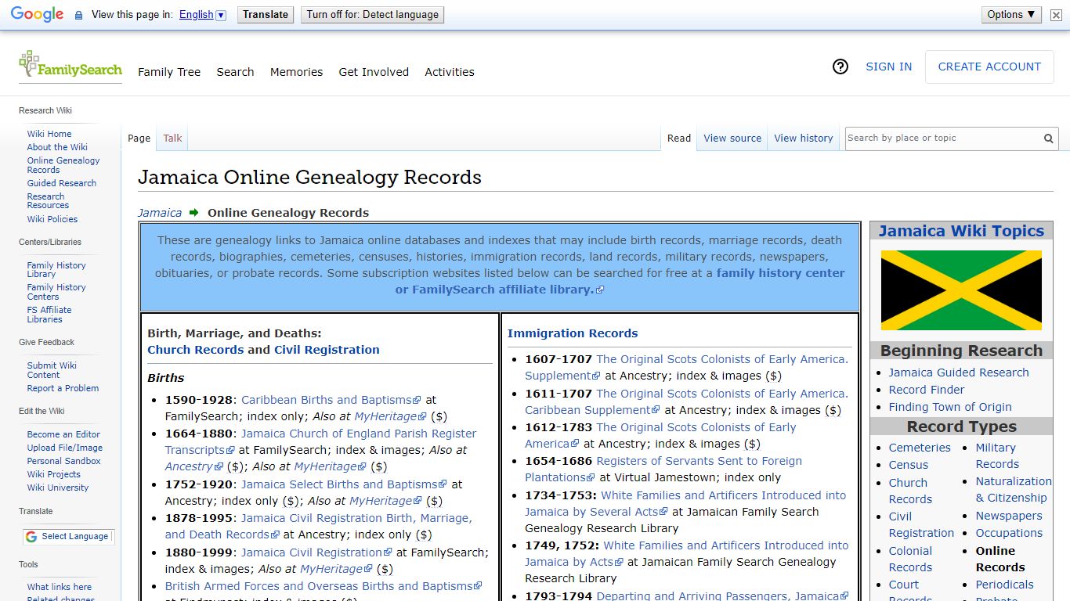Open Jamaica Civil Registration 1880-1999 link
Viewport: 1070px width, 601px height.
pyautogui.click(x=316, y=552)
